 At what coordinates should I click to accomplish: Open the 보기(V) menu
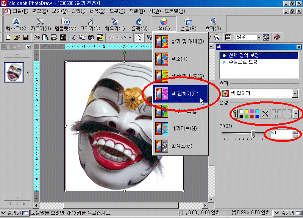tap(60, 11)
